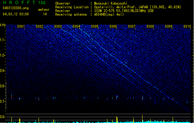Select the file name 0403120300.png
This screenshot has width=194, height=123.
[16, 8]
